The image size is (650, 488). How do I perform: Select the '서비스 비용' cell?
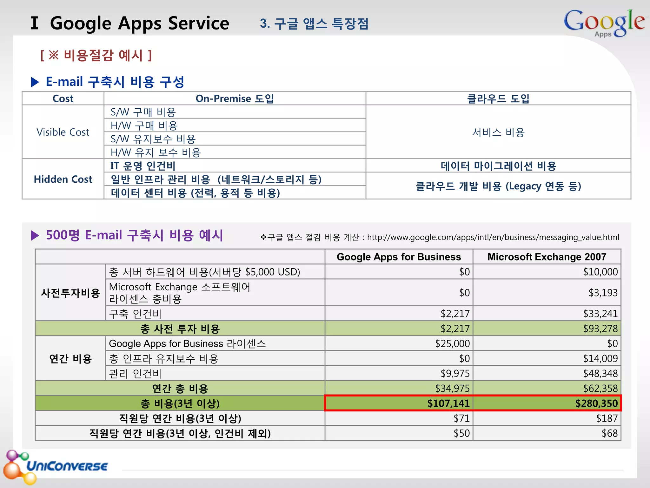point(498,132)
